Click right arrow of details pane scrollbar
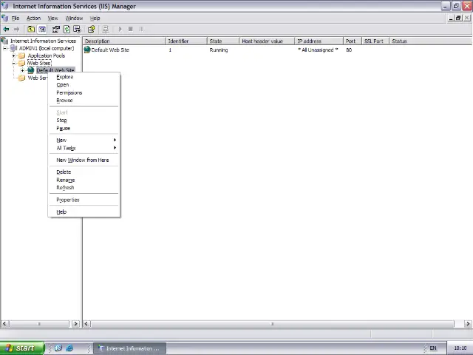The width and height of the screenshot is (473, 355). pos(468,324)
